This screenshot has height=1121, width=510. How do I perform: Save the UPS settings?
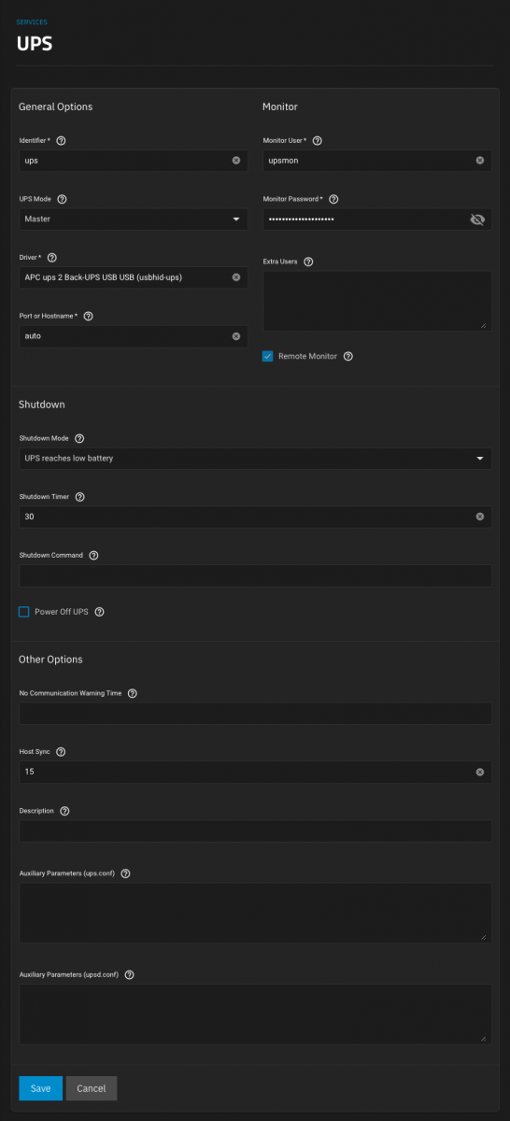[x=40, y=1088]
